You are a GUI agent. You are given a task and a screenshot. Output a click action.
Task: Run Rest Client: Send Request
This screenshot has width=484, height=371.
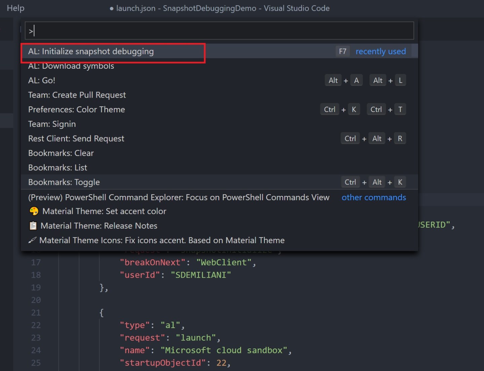219,139
